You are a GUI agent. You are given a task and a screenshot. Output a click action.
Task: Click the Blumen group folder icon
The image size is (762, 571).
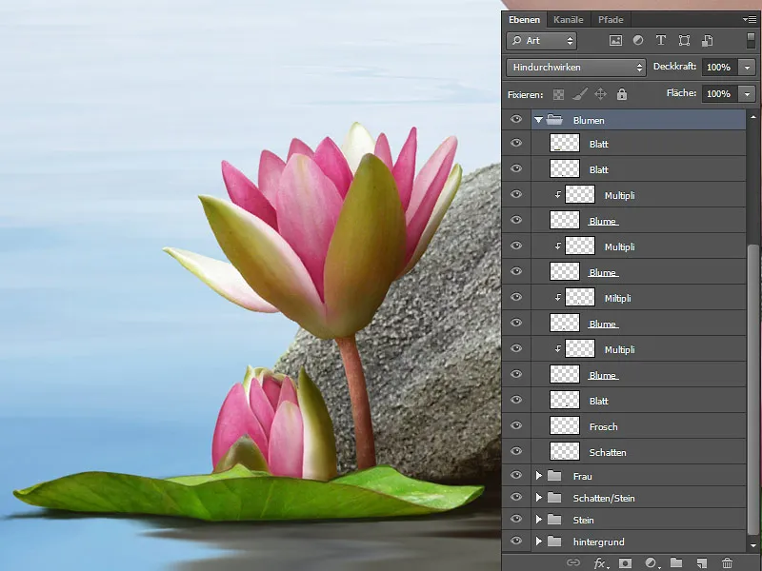tap(554, 120)
